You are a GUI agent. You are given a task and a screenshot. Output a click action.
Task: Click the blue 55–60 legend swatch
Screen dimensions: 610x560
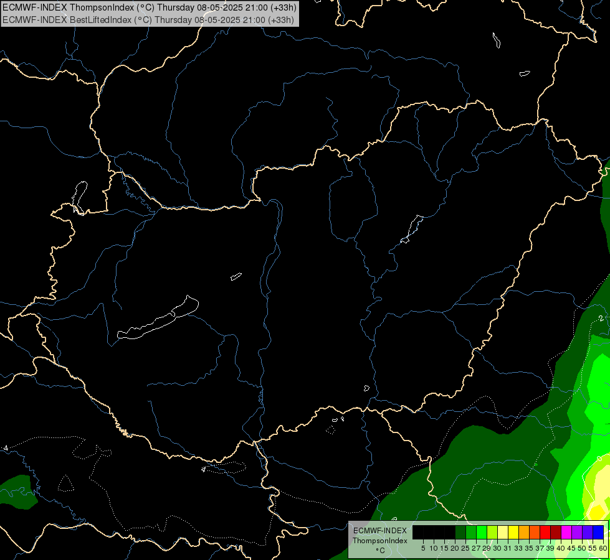[x=598, y=533]
